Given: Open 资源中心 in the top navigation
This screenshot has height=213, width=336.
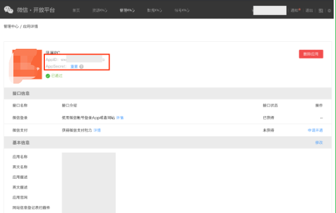Looking at the screenshot, I should pos(100,10).
